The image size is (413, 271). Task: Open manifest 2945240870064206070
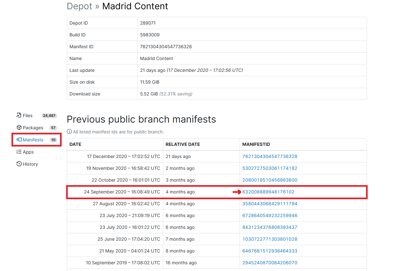[270, 263]
